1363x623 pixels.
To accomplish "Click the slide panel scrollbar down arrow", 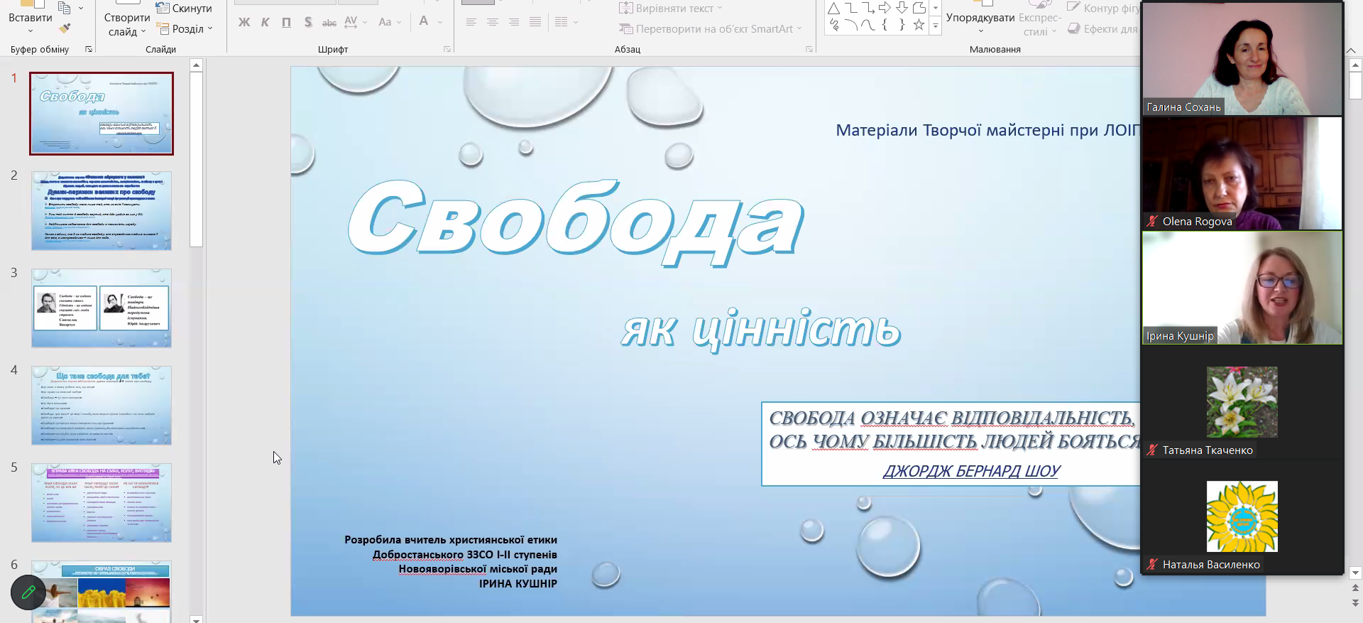I will 197,618.
